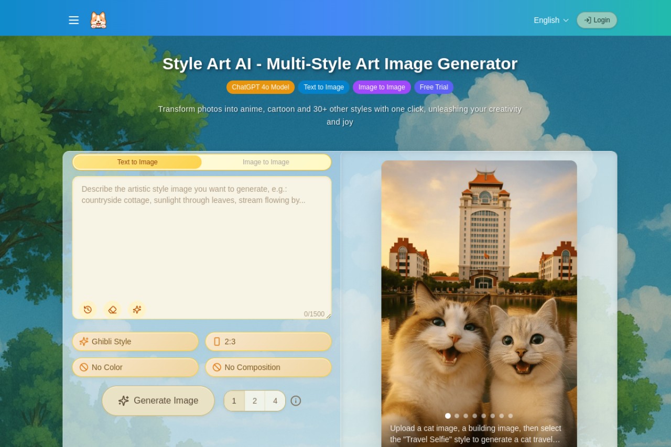Select the fourth carousel dot
The image size is (671, 447).
click(x=474, y=416)
